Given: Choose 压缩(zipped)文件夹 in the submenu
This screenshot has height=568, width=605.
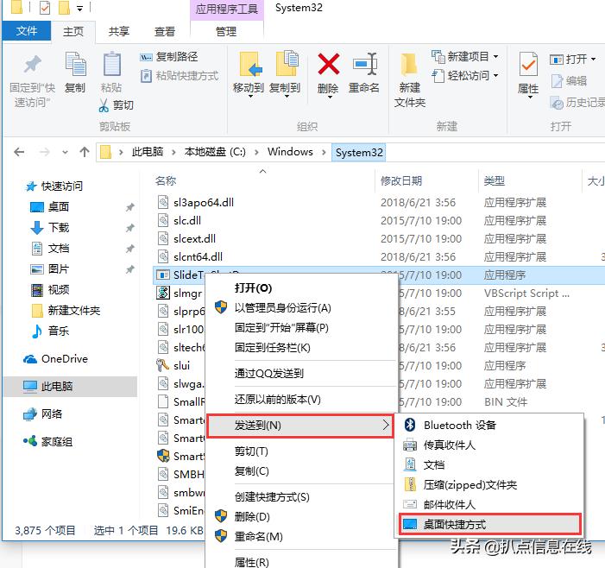Looking at the screenshot, I should (x=470, y=484).
